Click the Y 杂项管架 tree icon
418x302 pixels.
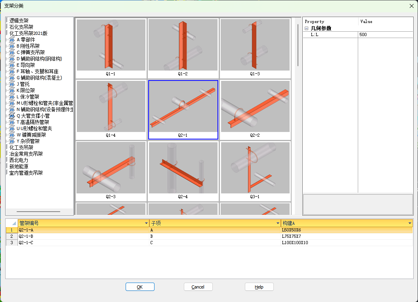(12, 141)
